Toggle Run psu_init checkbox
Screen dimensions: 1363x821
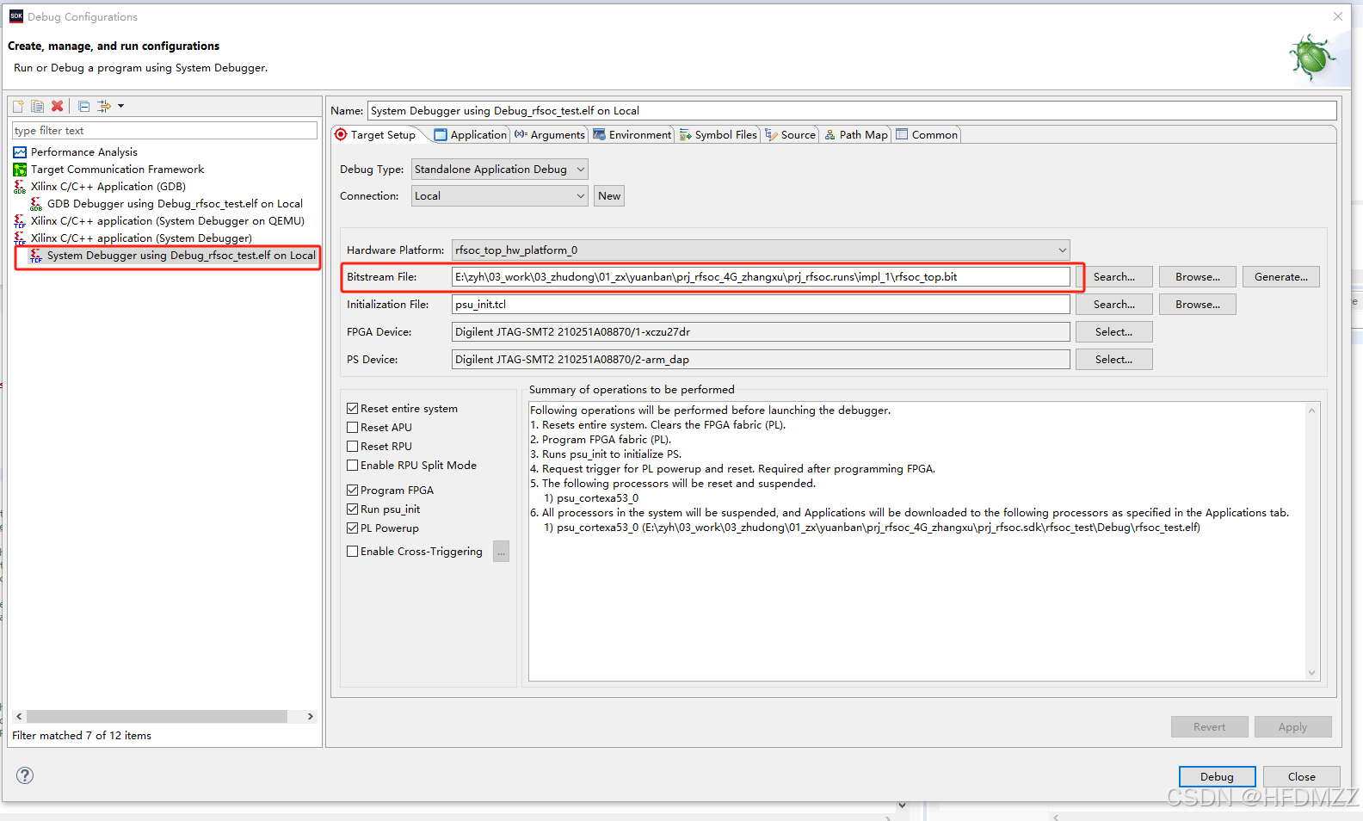[353, 509]
